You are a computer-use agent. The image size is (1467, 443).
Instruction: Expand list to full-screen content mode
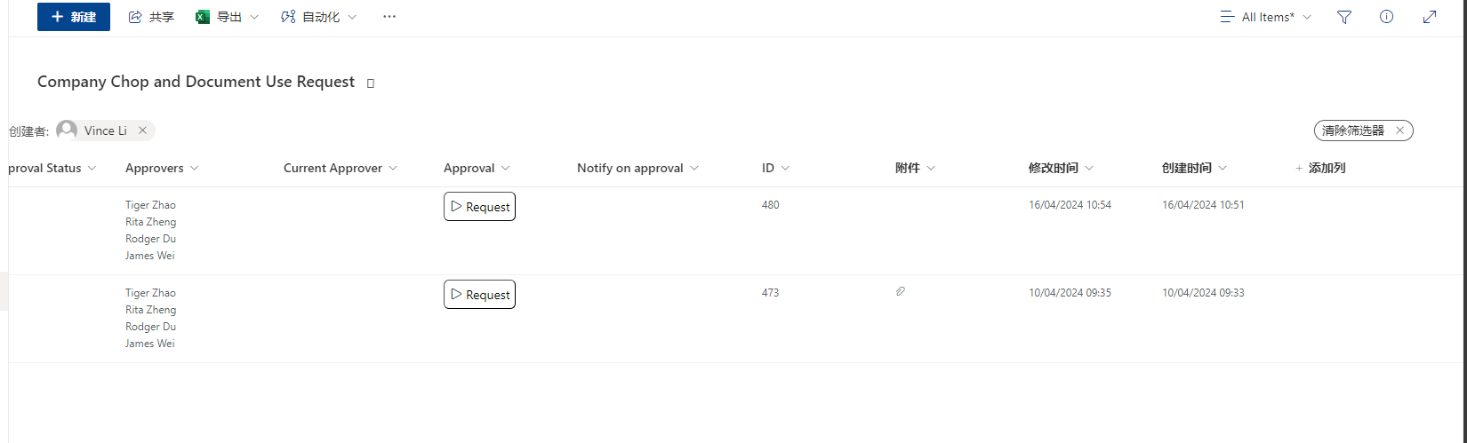click(1430, 17)
